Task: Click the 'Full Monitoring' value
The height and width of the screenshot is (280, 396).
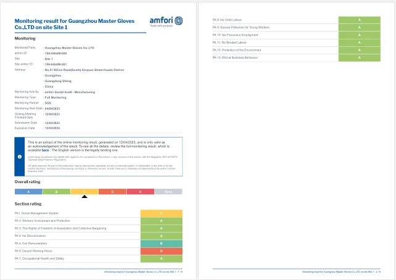Action: click(56, 97)
